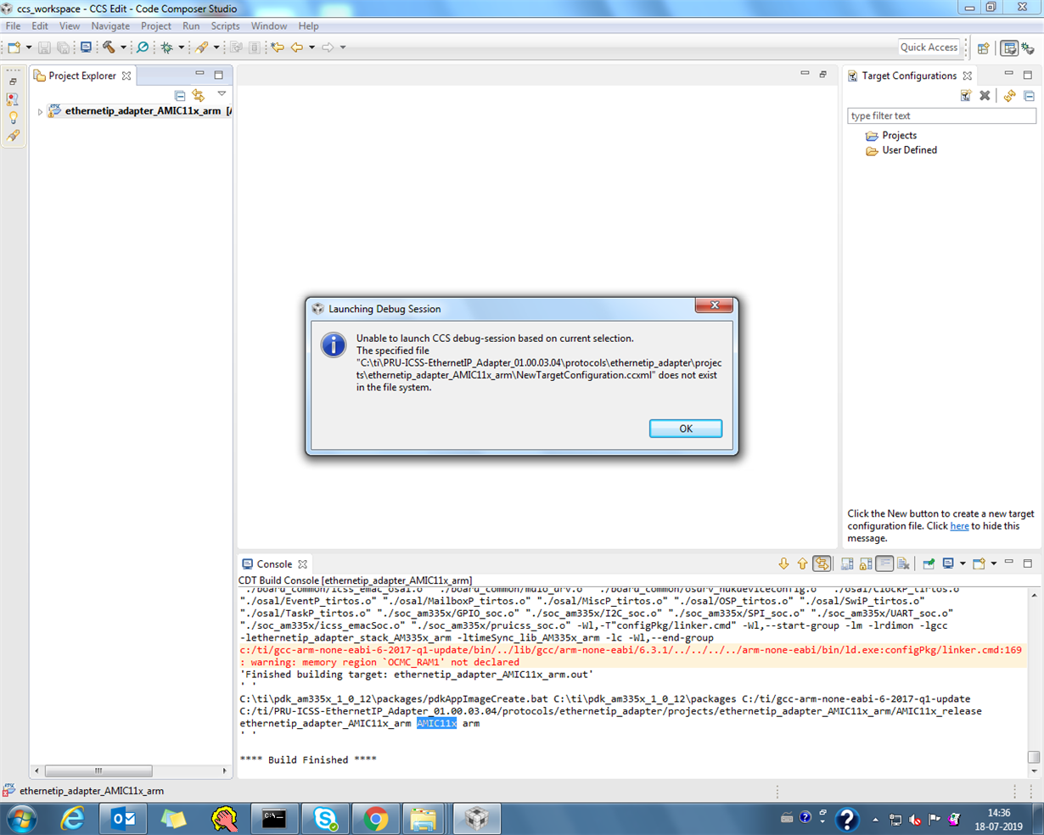This screenshot has height=835, width=1044.
Task: Click the Quick Access field
Action: point(929,48)
